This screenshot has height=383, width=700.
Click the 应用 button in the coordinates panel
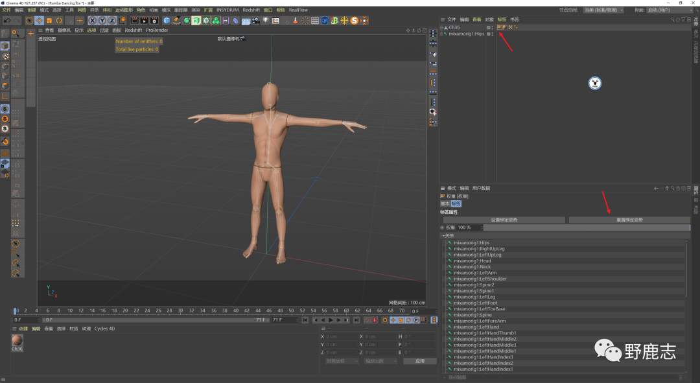(419, 361)
